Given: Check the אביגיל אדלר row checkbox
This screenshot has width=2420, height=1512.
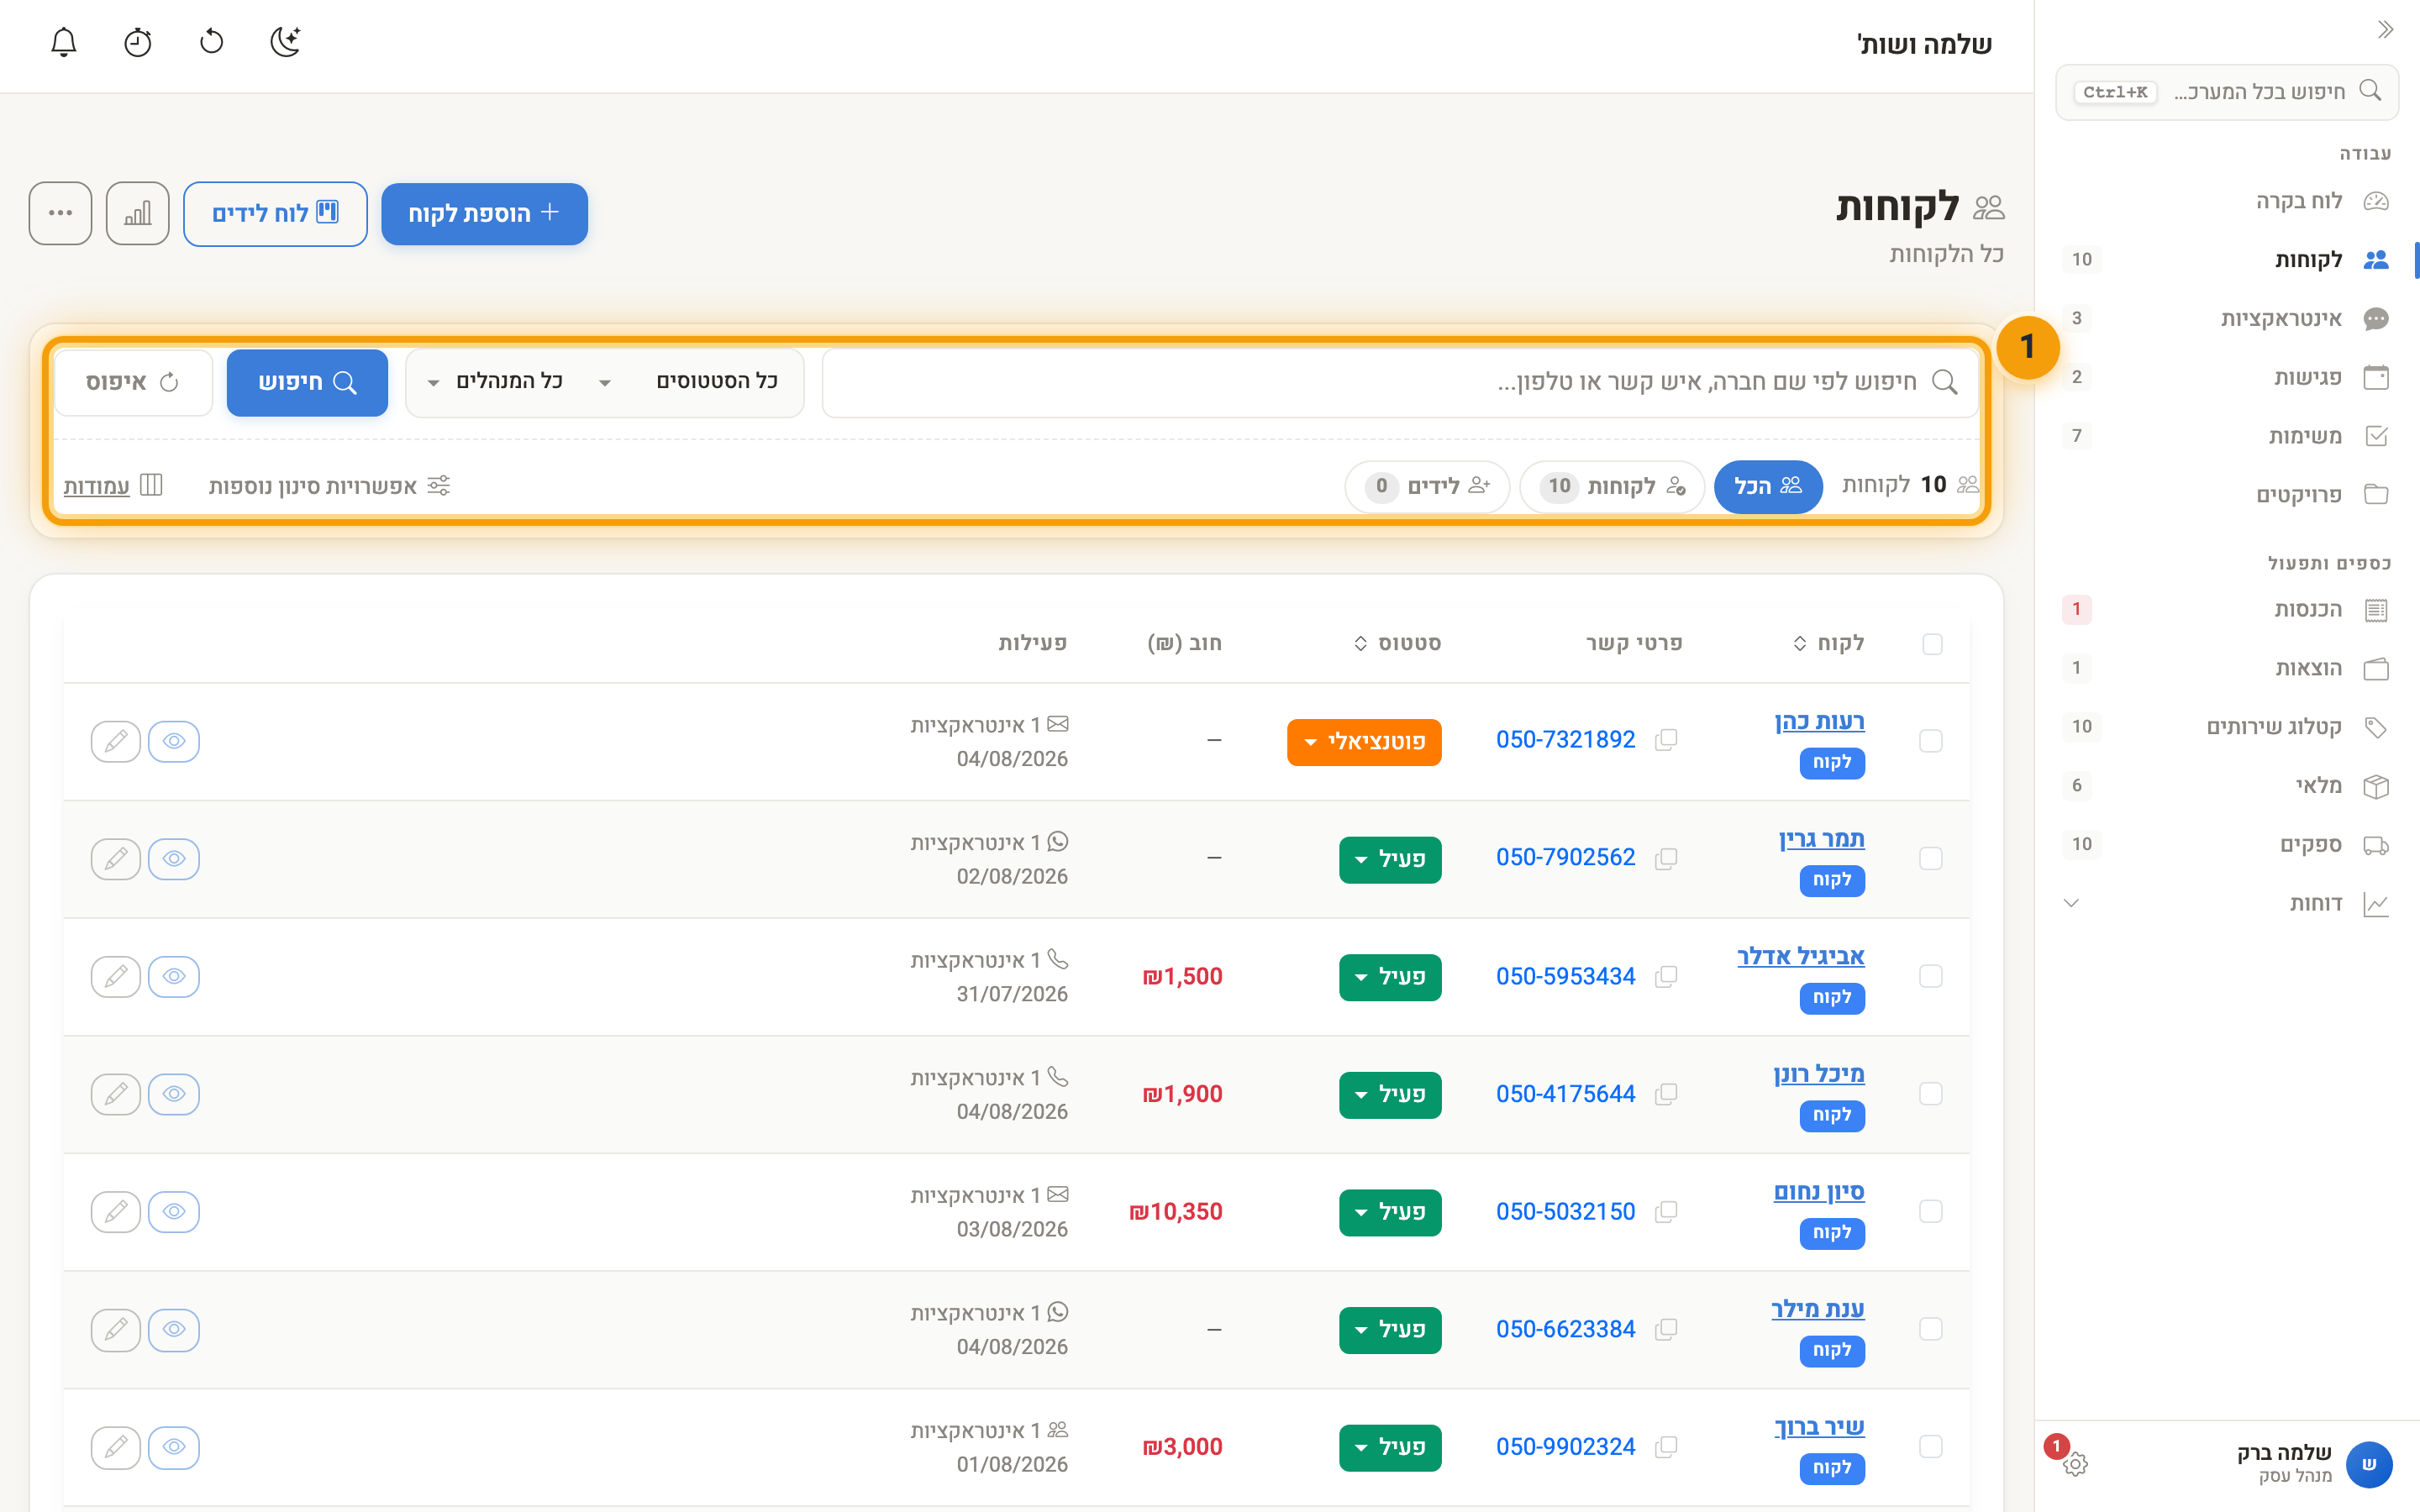Looking at the screenshot, I should pos(1931,976).
